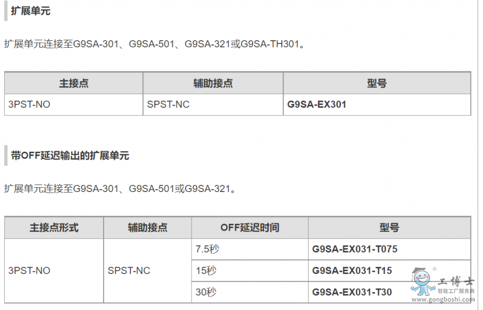This screenshot has width=483, height=310.
Task: Click the 7.5秒 delay time cell
Action: 250,249
